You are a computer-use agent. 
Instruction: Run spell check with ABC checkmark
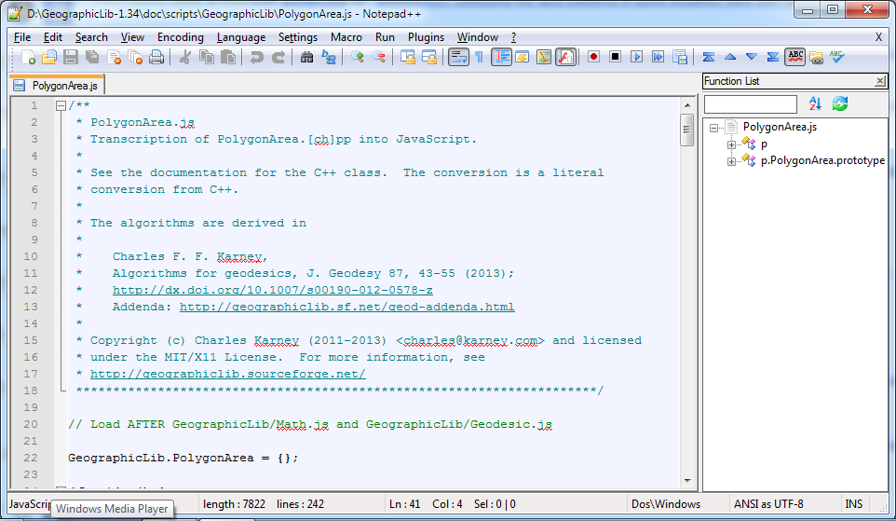tap(837, 57)
